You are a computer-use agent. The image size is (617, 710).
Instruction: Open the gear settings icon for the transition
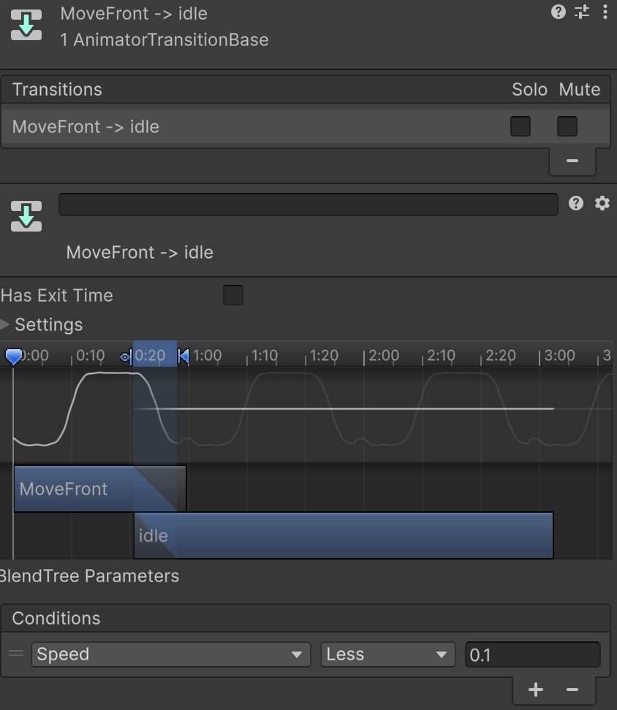602,203
